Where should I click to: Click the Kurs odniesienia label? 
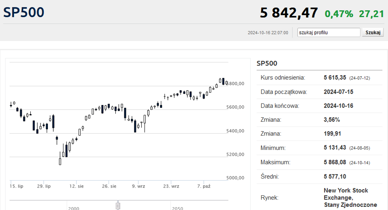[283, 78]
